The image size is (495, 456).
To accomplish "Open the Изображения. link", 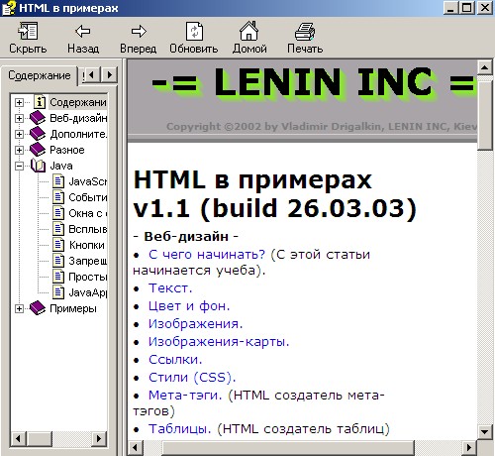I will pos(195,324).
